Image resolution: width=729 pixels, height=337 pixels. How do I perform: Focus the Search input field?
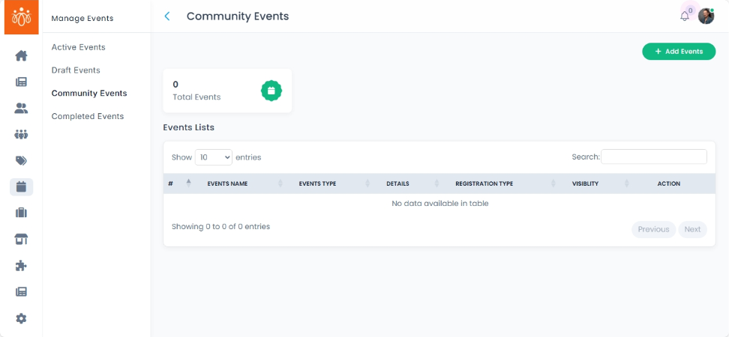pos(653,157)
